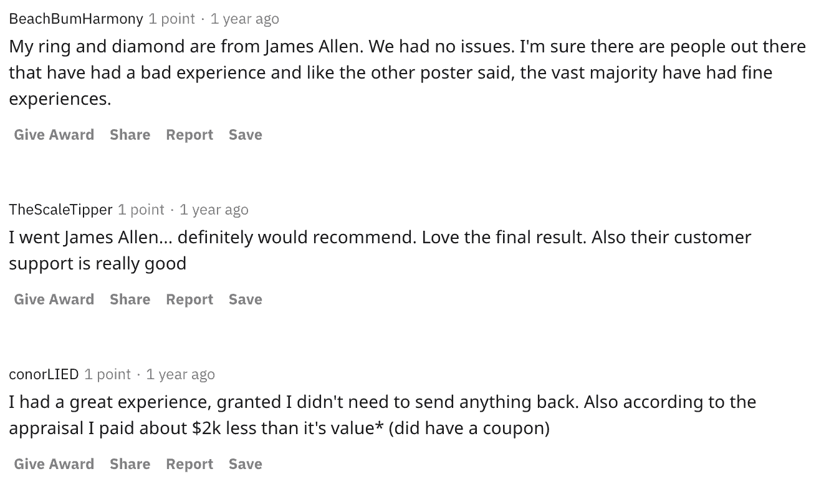The height and width of the screenshot is (494, 839).
Task: Open TheScaleTipper's comment timestamp link
Action: (x=214, y=210)
